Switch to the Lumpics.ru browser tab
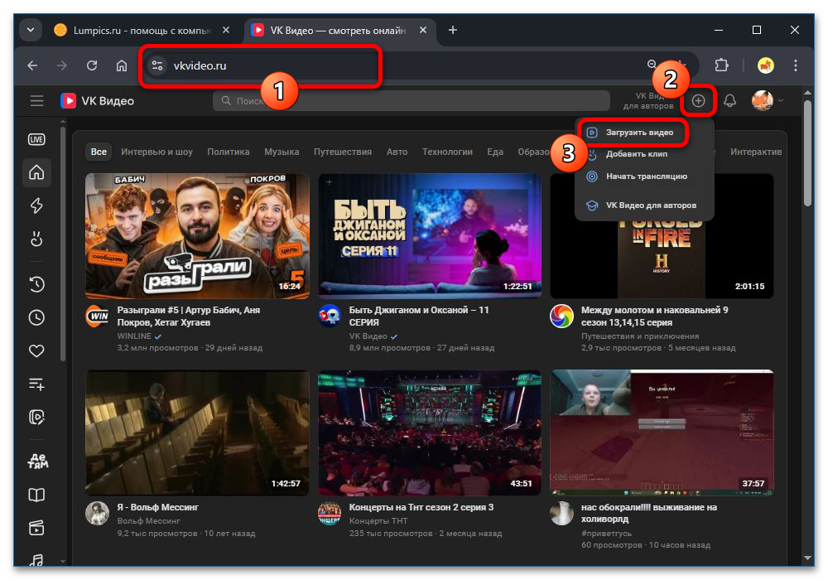This screenshot has height=580, width=828. (x=142, y=31)
